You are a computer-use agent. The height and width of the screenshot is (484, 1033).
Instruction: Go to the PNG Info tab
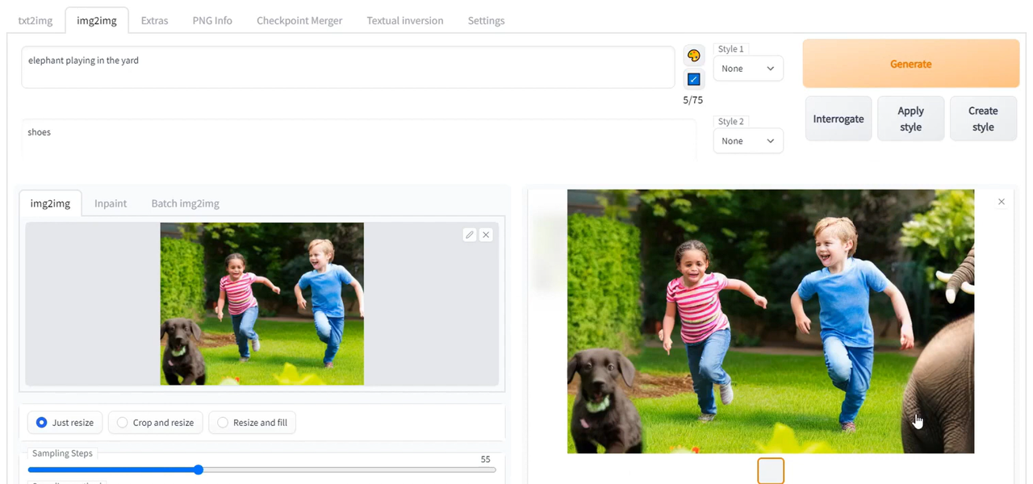[212, 21]
